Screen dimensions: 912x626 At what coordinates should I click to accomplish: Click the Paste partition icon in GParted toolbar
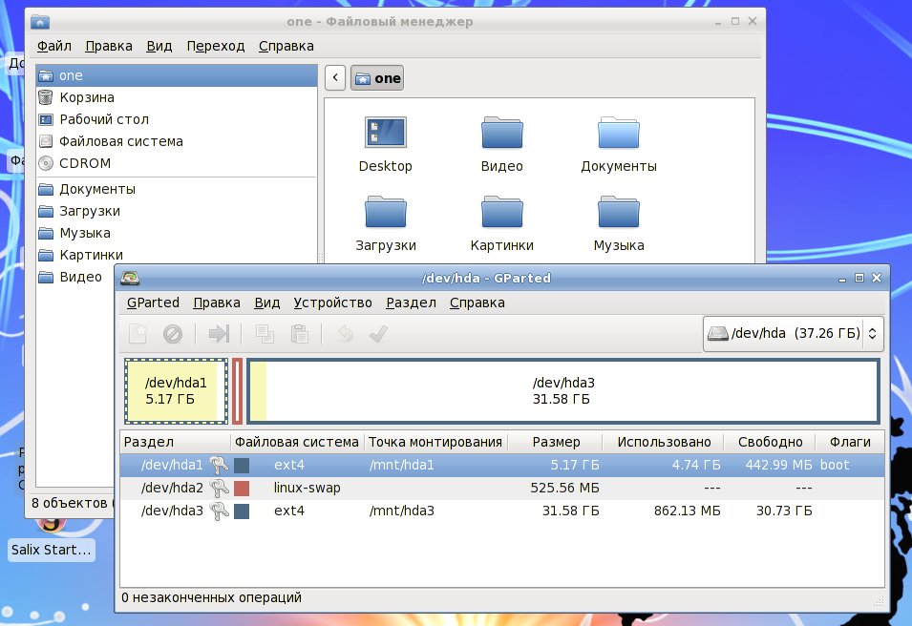click(300, 334)
